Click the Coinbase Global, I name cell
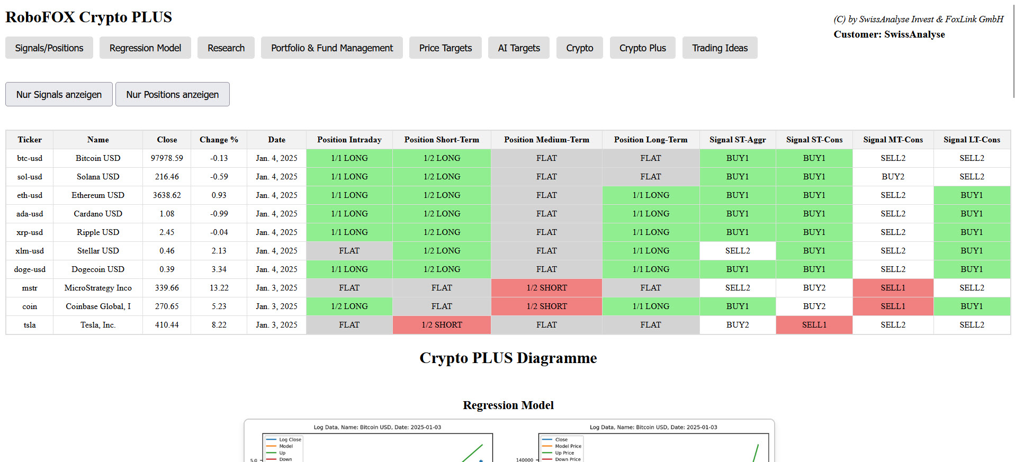The image size is (1015, 462). (98, 306)
